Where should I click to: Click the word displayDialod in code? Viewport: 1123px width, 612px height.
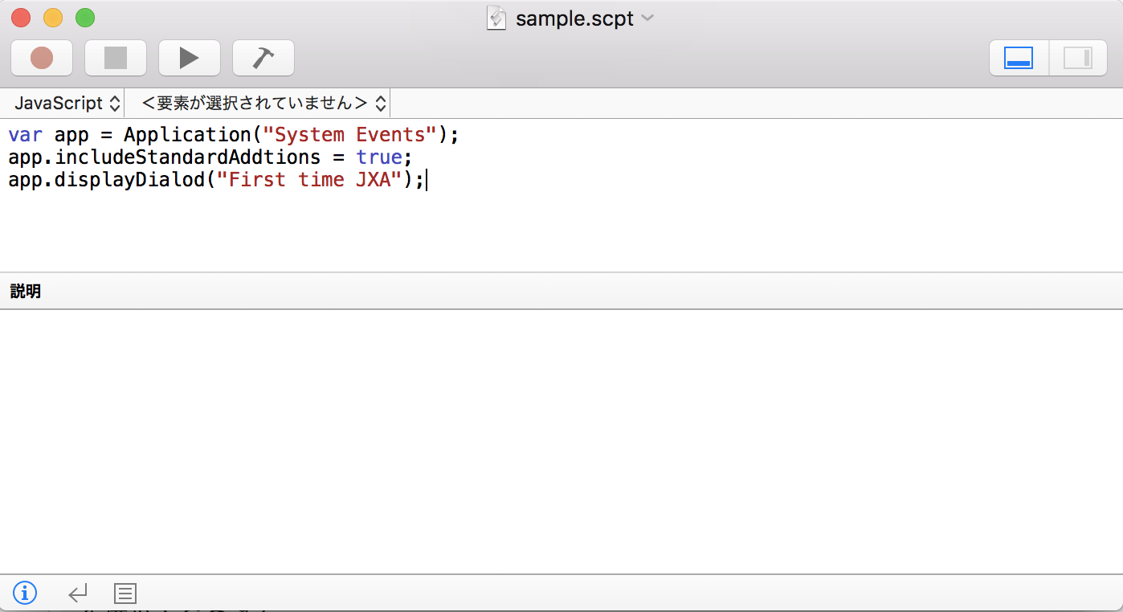pos(130,179)
